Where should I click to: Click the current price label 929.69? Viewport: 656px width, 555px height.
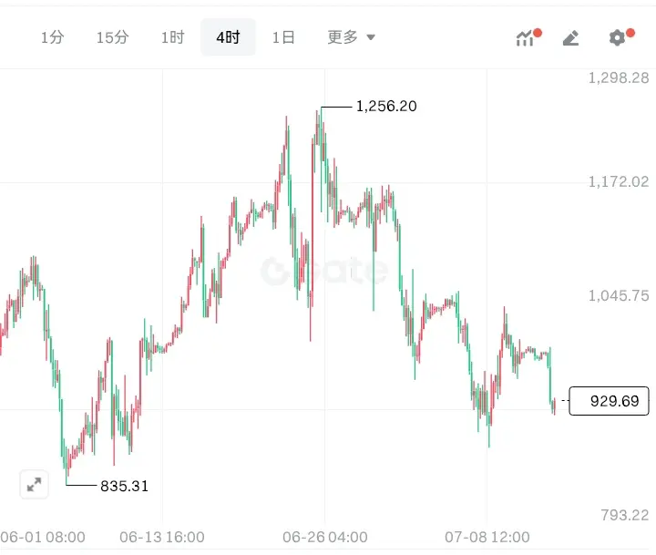point(609,401)
